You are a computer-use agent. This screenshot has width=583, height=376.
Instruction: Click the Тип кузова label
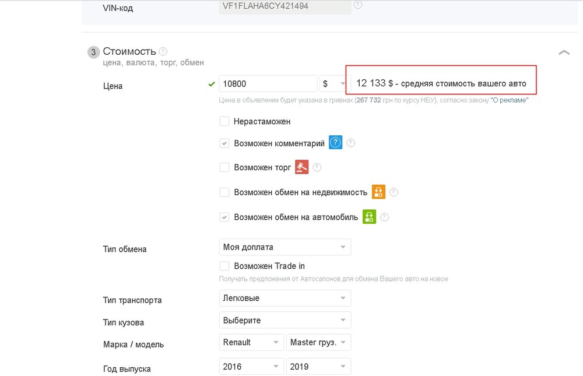pos(124,322)
